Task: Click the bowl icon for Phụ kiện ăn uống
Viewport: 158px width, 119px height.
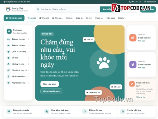Action: (9, 83)
